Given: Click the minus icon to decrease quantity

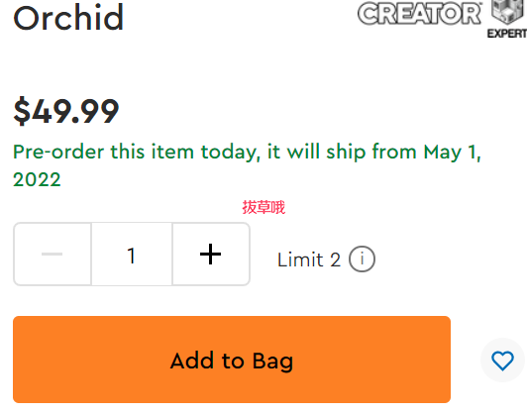Looking at the screenshot, I should [x=53, y=254].
